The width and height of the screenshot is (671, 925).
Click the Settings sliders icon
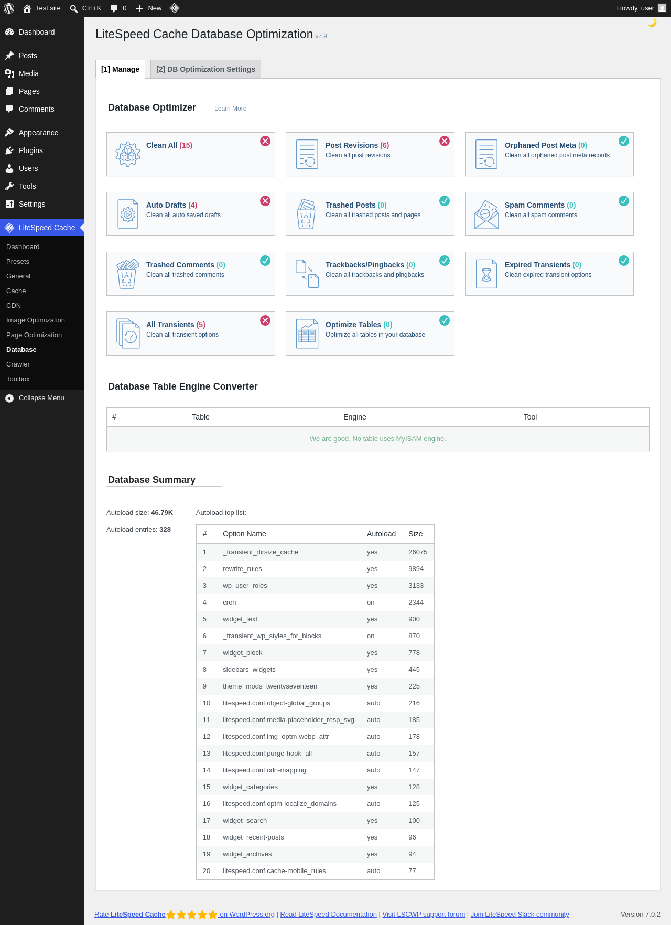(x=9, y=204)
